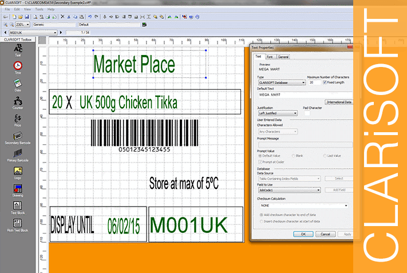
Task: Click the International Data button
Action: [x=339, y=102]
